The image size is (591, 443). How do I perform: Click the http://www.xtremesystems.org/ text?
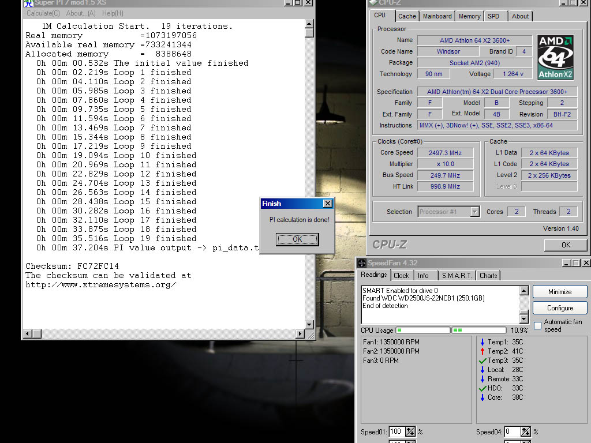tap(100, 285)
